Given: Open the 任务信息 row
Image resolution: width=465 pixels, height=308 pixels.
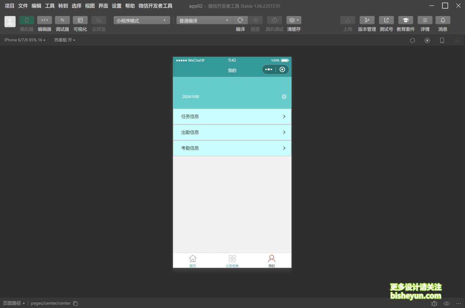Looking at the screenshot, I should 232,116.
